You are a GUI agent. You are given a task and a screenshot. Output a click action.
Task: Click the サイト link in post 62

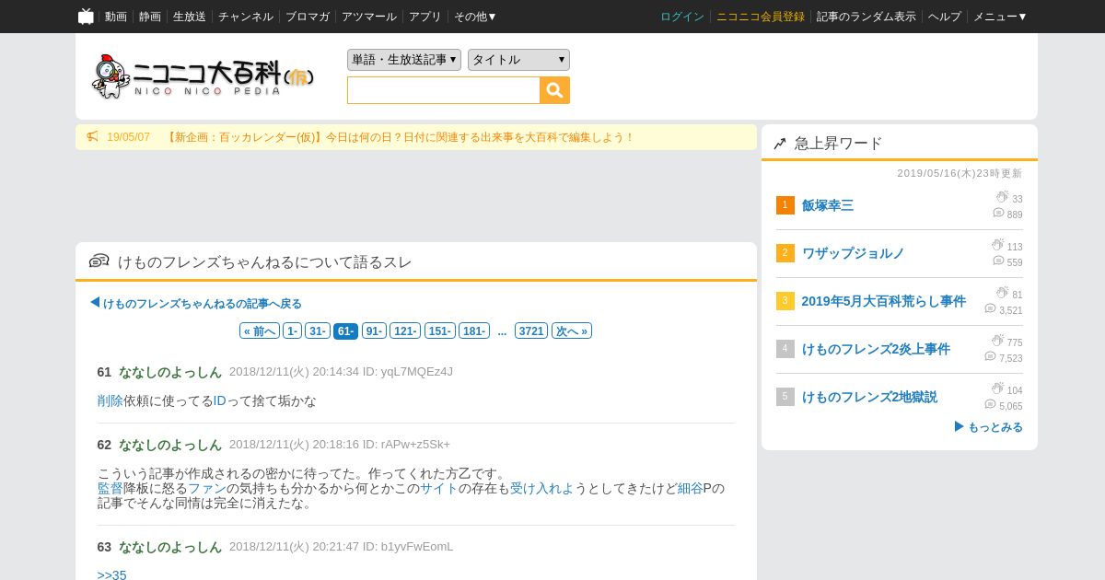(x=439, y=488)
